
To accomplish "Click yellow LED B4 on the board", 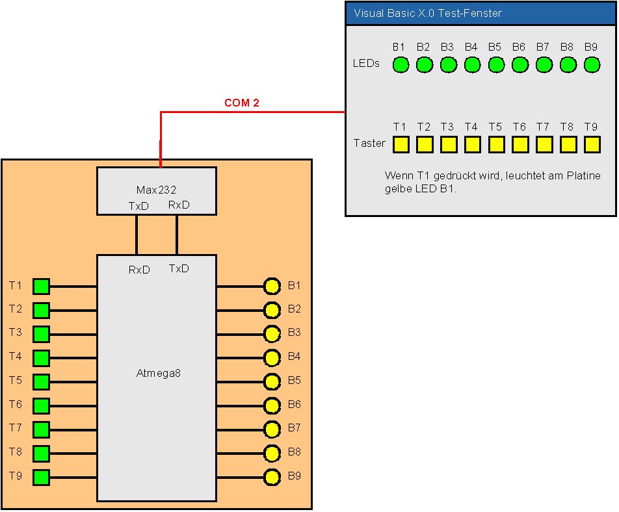I will pos(272,358).
